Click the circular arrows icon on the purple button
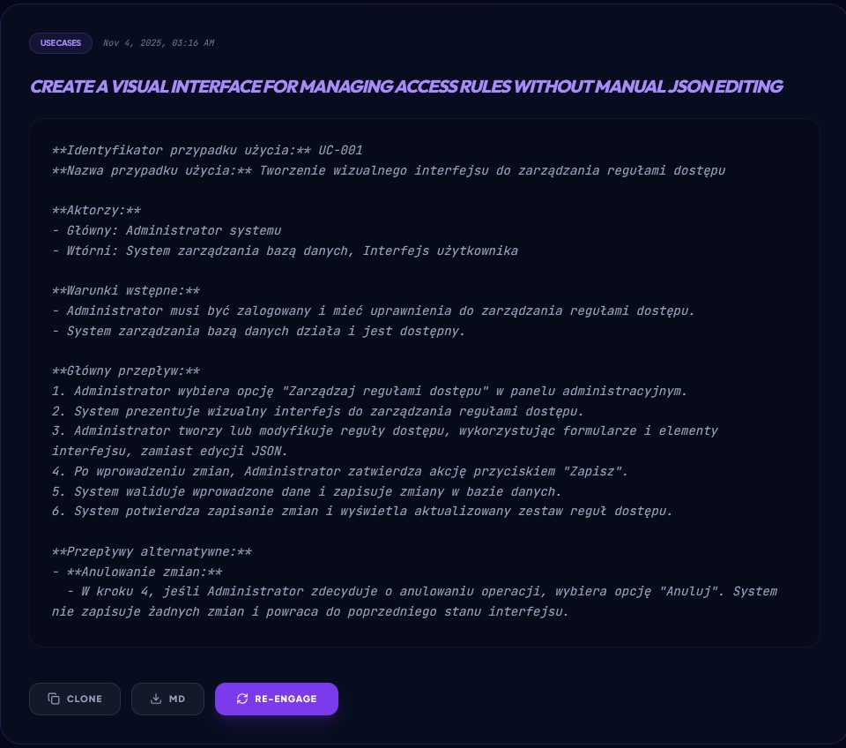 pos(242,699)
